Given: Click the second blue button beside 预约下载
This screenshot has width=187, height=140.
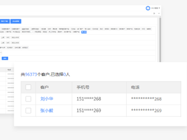Looking at the screenshot, I should click(x=15, y=21).
